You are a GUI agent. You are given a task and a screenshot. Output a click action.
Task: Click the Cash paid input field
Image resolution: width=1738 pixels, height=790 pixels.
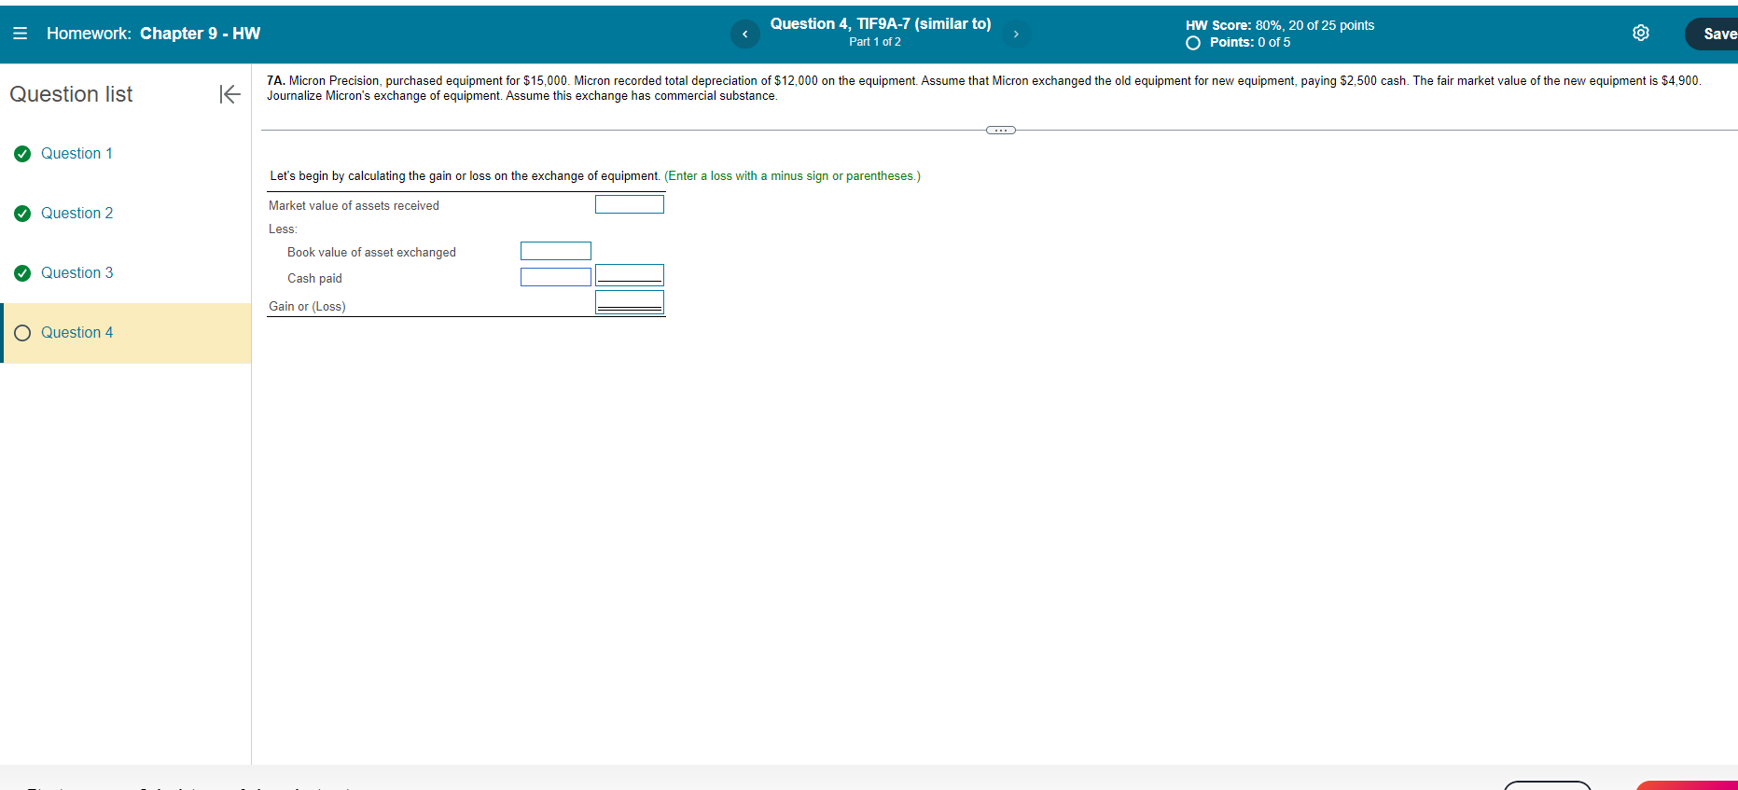(556, 277)
